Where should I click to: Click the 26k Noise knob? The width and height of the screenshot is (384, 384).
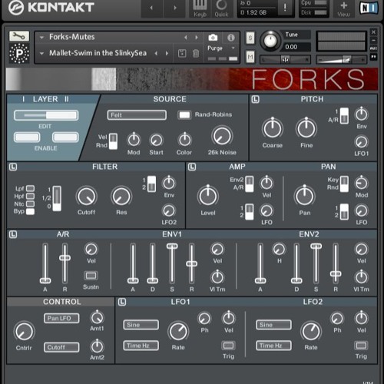pos(222,136)
